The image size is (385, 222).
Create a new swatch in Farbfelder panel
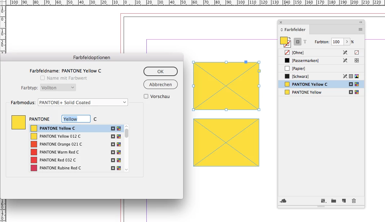pos(344,201)
